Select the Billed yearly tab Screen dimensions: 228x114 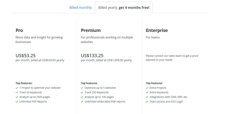pos(124,8)
